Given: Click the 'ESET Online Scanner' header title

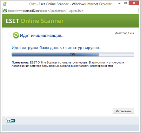Looking at the screenshot, I should (x=35, y=21).
